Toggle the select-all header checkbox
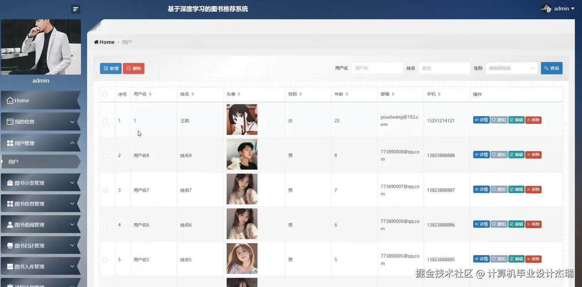Screen dimensions: 582x287 pos(105,94)
